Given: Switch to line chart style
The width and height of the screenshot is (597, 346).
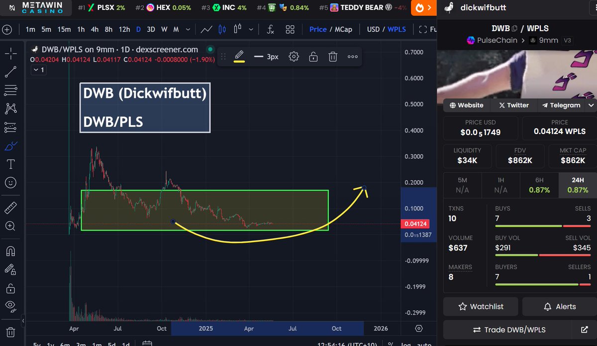Looking at the screenshot, I should (206, 29).
